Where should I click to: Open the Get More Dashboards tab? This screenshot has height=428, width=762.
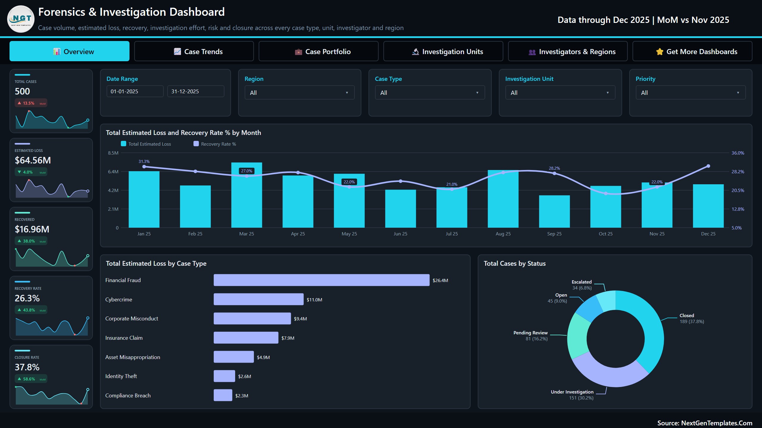click(692, 51)
